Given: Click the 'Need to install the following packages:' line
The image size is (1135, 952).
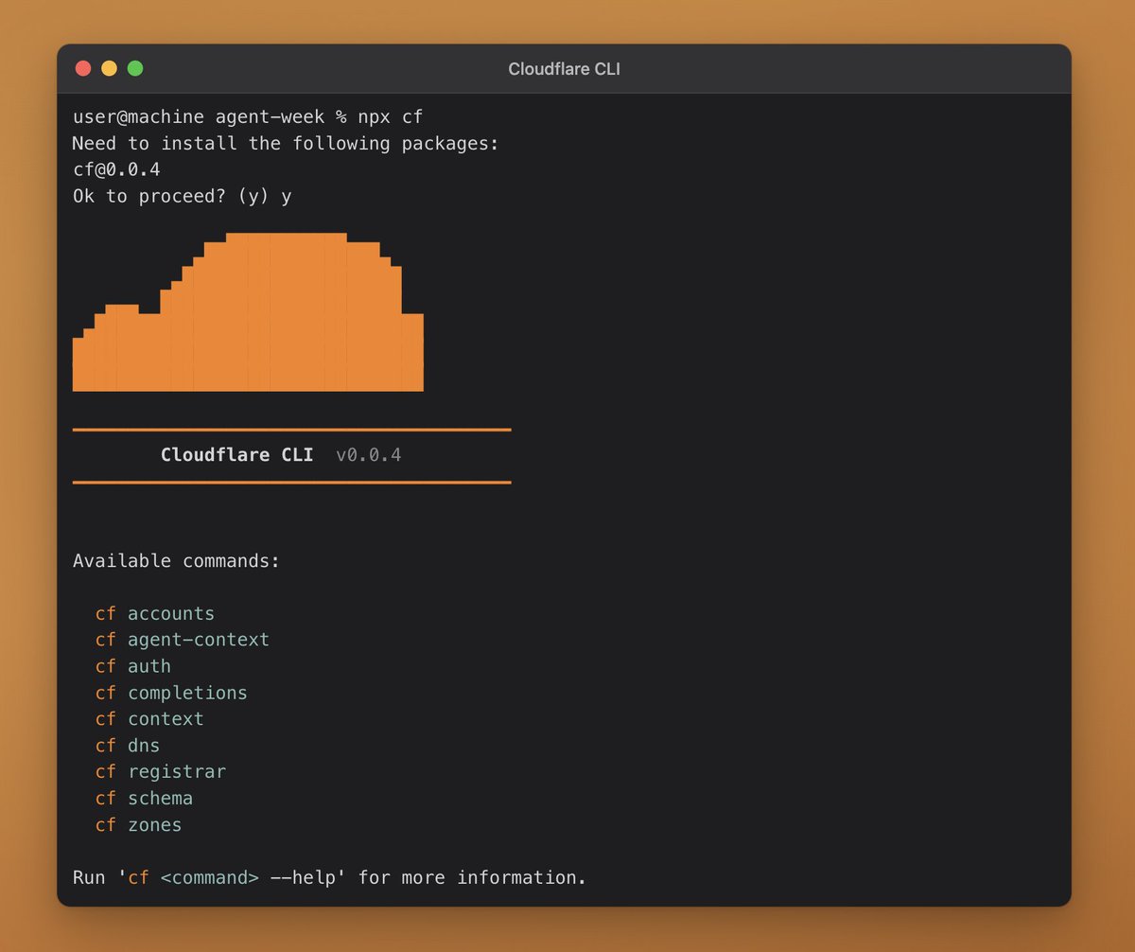Looking at the screenshot, I should click(x=286, y=144).
